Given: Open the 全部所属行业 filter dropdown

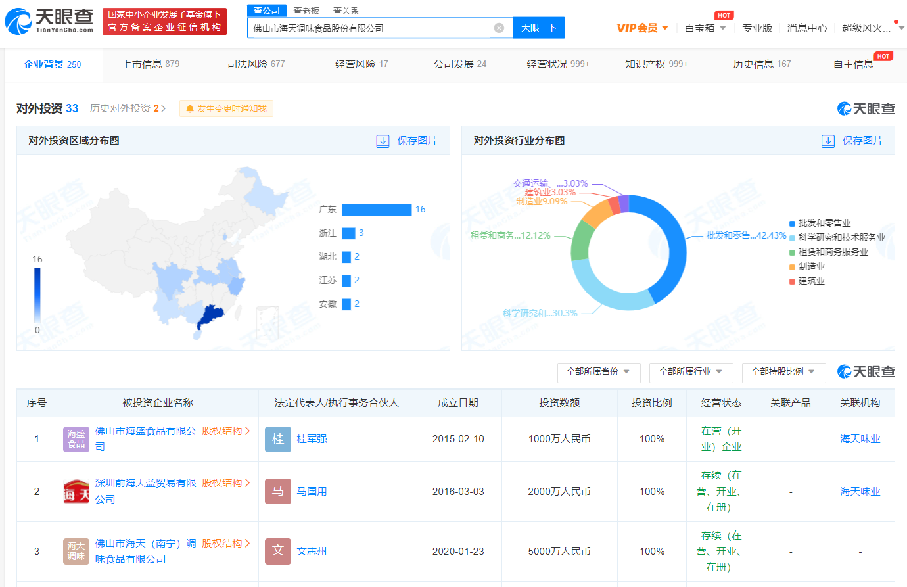Looking at the screenshot, I should click(691, 372).
